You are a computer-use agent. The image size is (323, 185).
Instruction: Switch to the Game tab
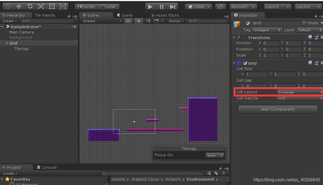(x=125, y=15)
